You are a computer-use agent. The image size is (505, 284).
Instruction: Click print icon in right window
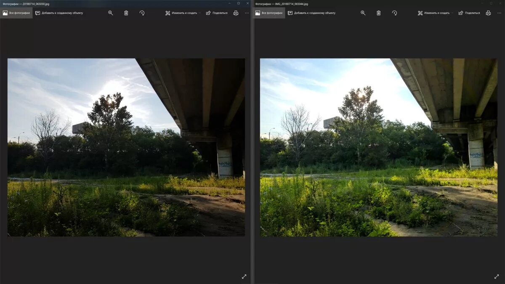[488, 13]
